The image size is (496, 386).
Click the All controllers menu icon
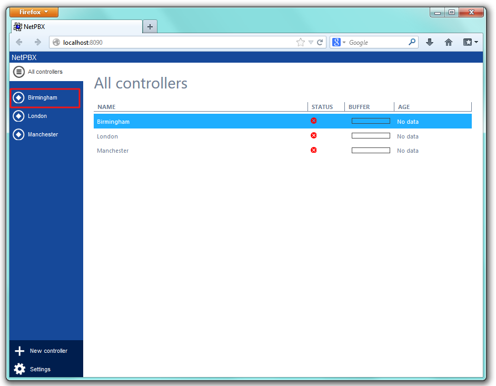point(19,72)
